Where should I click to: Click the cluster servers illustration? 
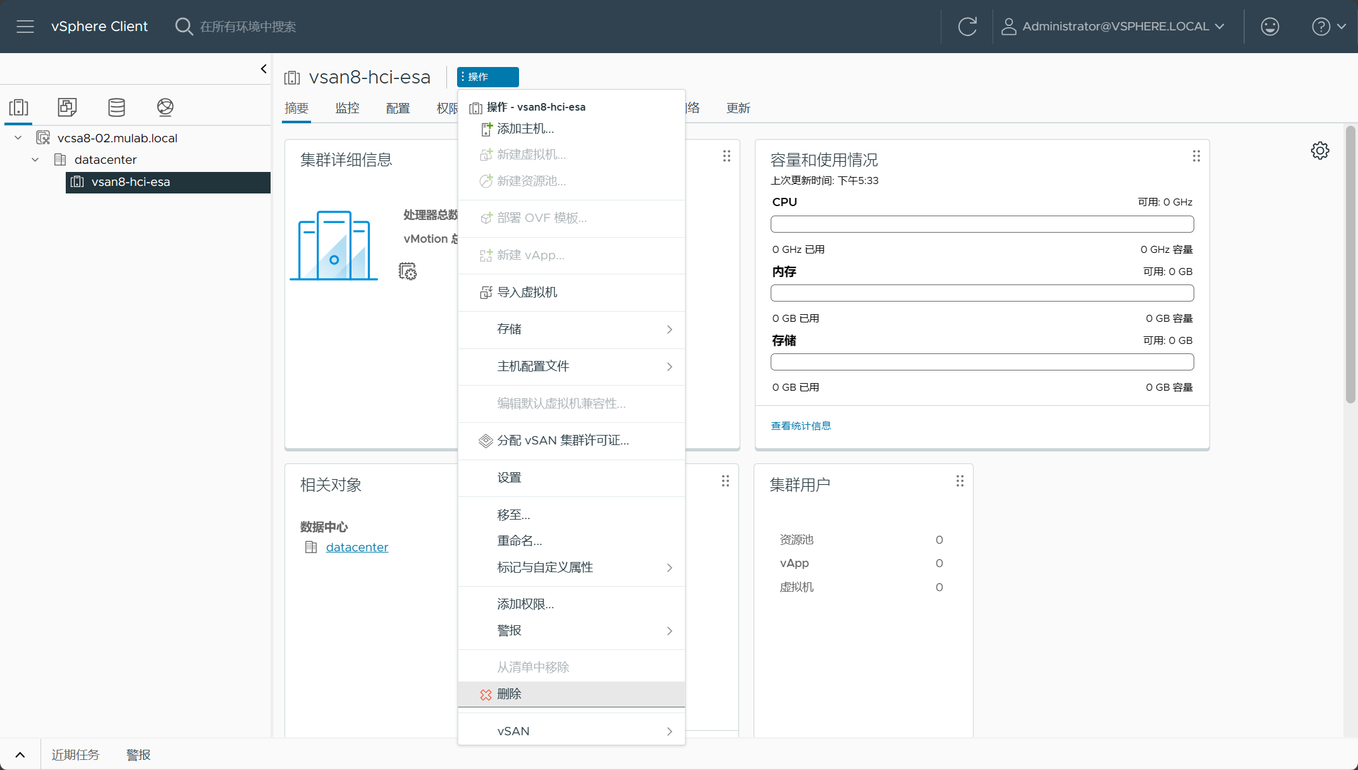click(334, 245)
